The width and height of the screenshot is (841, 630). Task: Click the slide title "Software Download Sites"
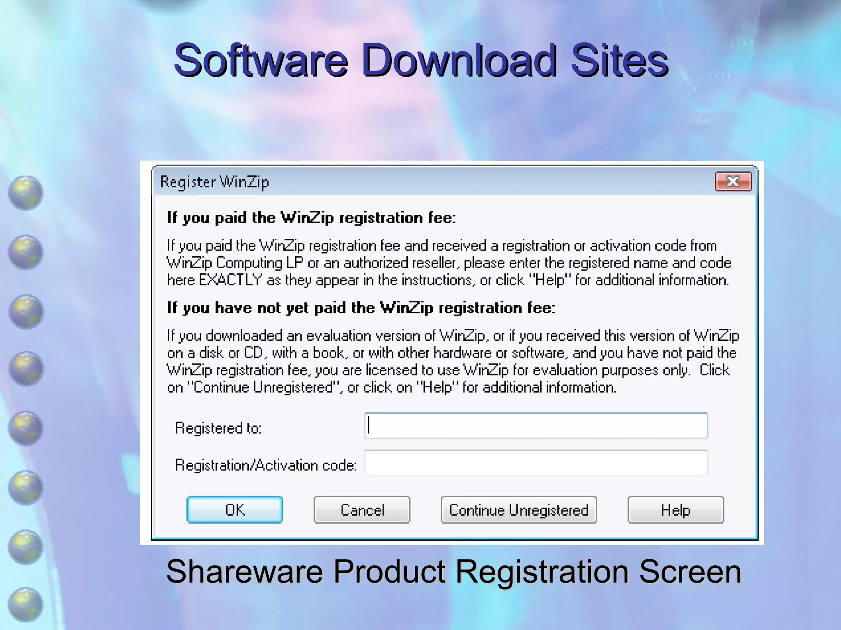coord(421,61)
